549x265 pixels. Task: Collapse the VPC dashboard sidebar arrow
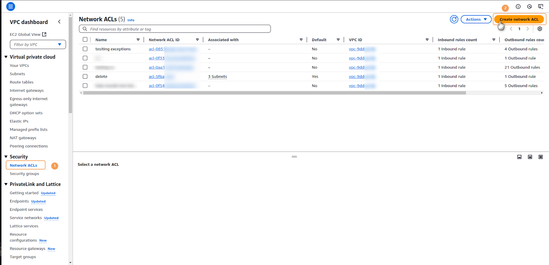tap(59, 22)
